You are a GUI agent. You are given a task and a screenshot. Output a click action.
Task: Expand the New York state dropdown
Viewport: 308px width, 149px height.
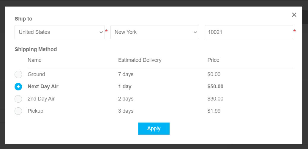(x=154, y=32)
